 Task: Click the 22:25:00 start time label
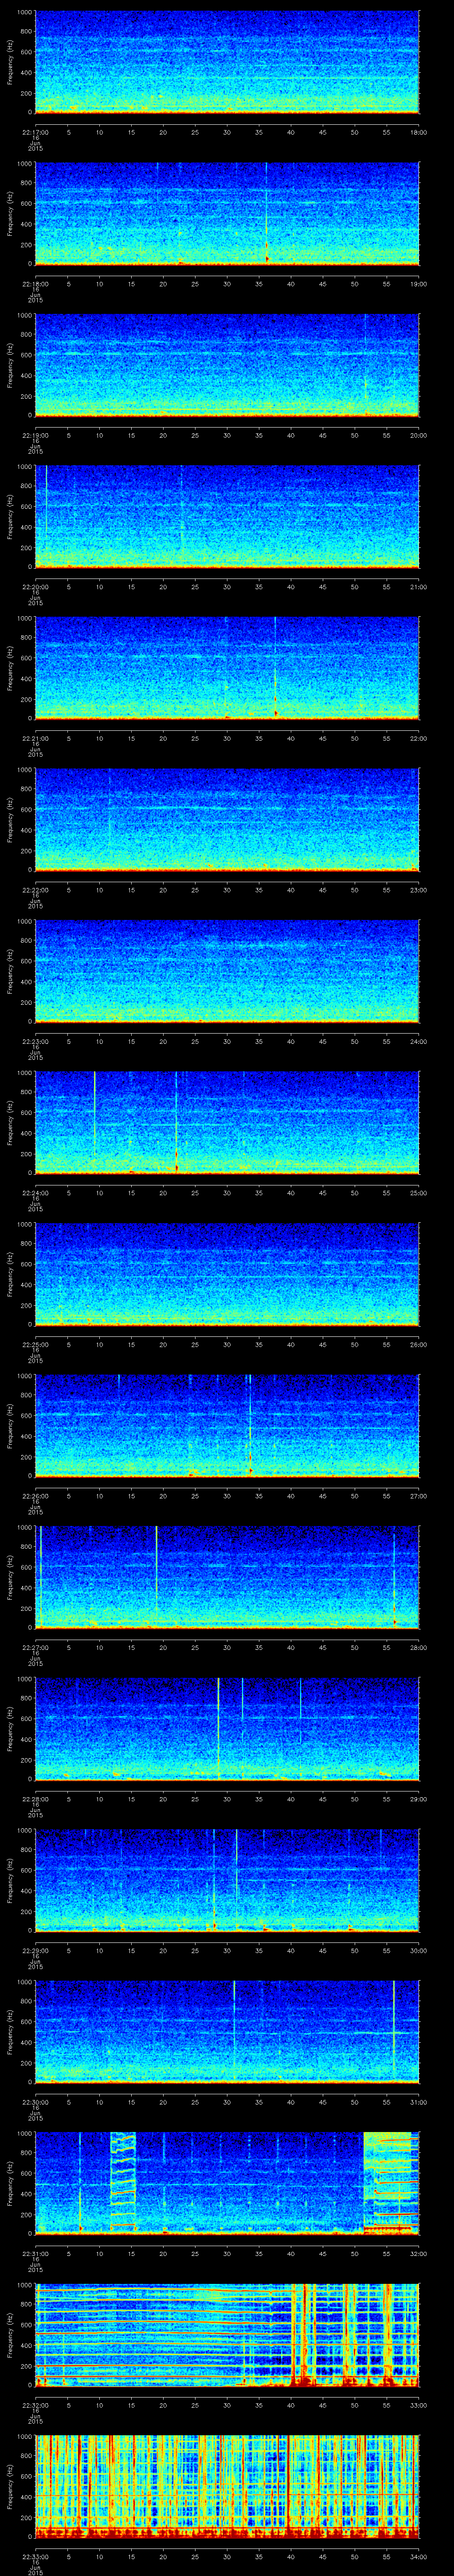35,1344
